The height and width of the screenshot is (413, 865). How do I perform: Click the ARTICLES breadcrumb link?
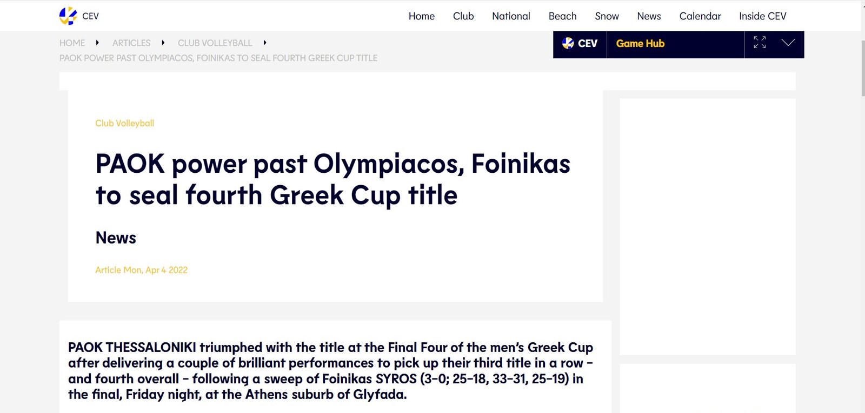[131, 43]
